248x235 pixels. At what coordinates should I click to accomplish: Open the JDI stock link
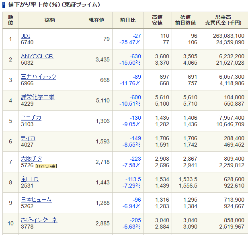click(25, 36)
